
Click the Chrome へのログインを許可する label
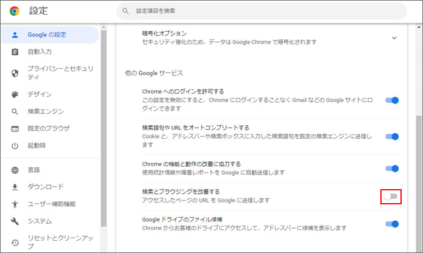point(183,91)
